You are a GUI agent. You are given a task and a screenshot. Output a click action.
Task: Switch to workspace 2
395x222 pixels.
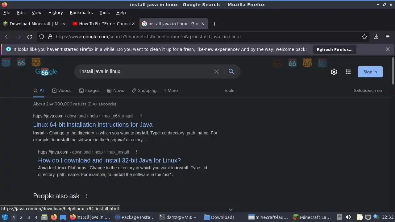[21, 217]
